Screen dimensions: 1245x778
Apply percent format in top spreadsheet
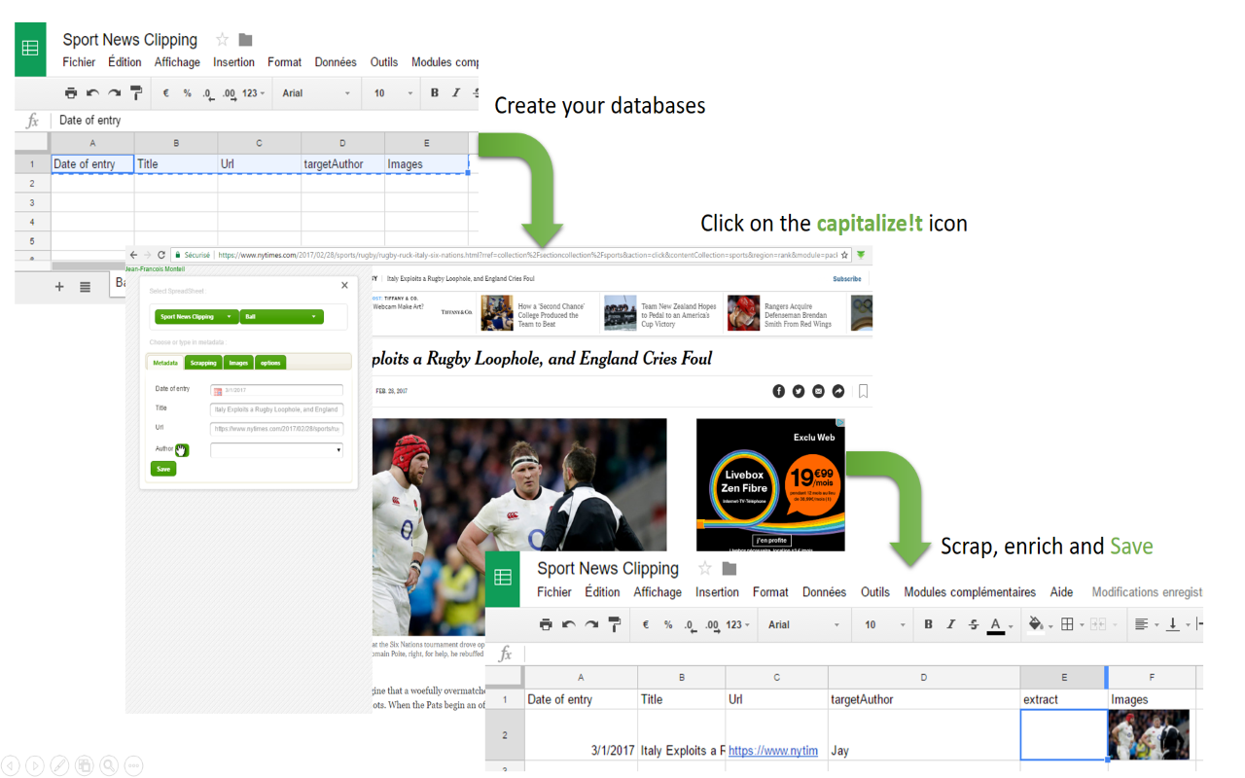click(x=188, y=93)
